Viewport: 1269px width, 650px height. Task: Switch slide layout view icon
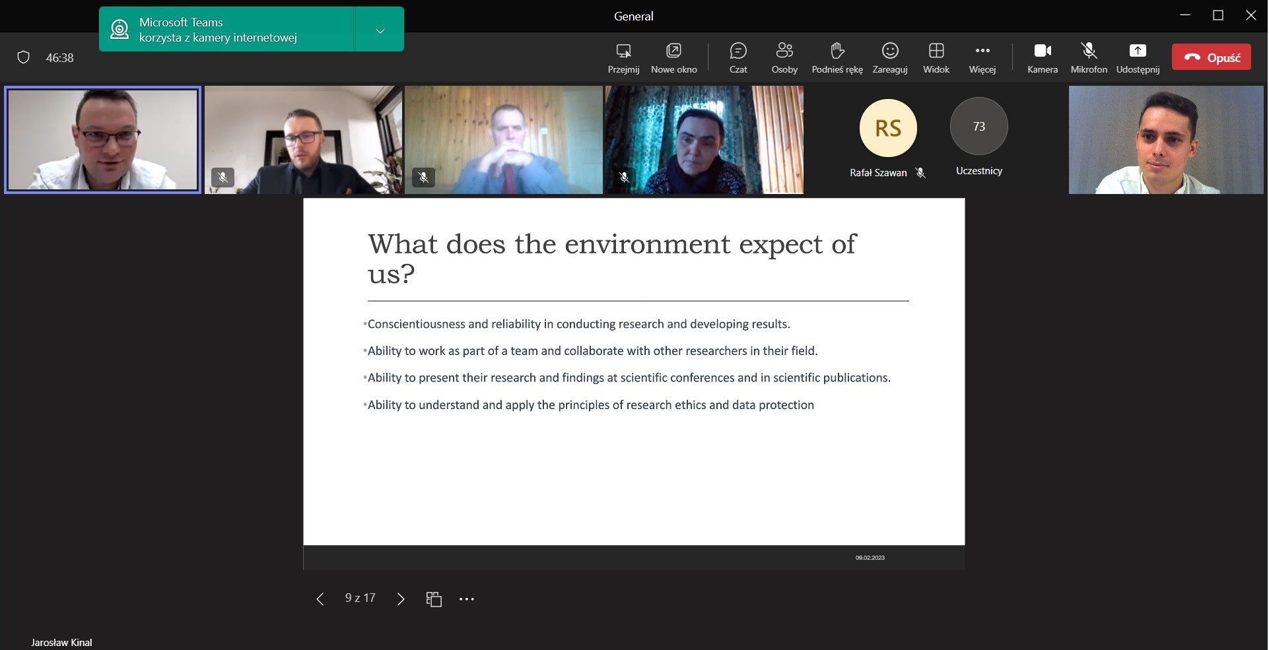(433, 599)
